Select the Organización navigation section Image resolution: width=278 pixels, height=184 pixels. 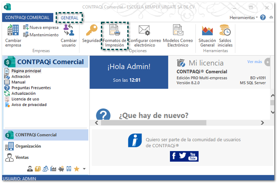(46, 146)
